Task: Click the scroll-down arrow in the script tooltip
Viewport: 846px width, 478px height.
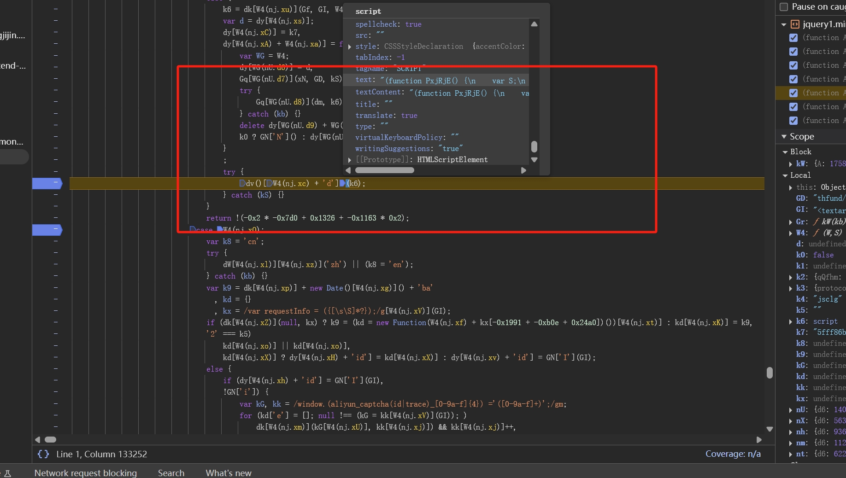Action: 534,160
